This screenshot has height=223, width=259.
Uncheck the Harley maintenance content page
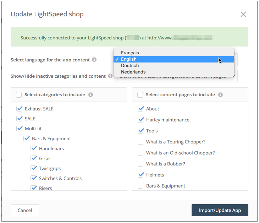click(x=141, y=120)
